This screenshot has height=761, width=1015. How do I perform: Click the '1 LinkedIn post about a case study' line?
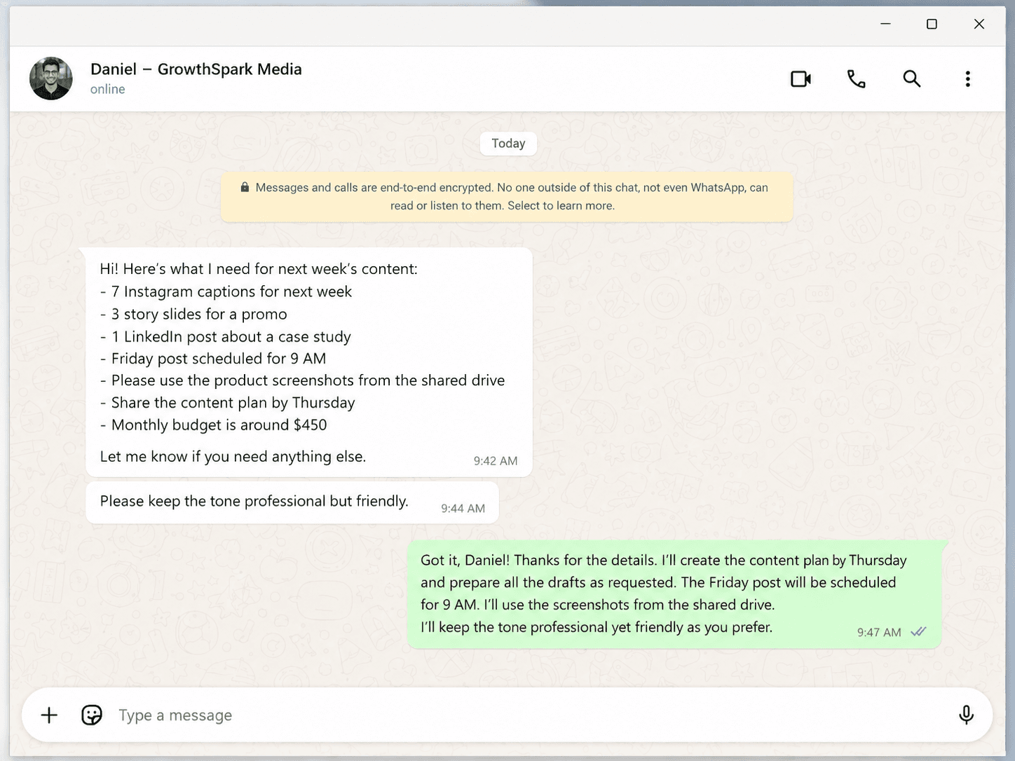coord(225,336)
